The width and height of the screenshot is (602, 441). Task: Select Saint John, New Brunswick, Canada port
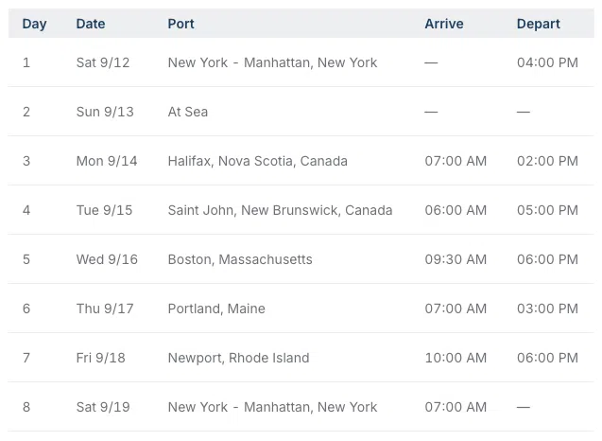pyautogui.click(x=280, y=210)
